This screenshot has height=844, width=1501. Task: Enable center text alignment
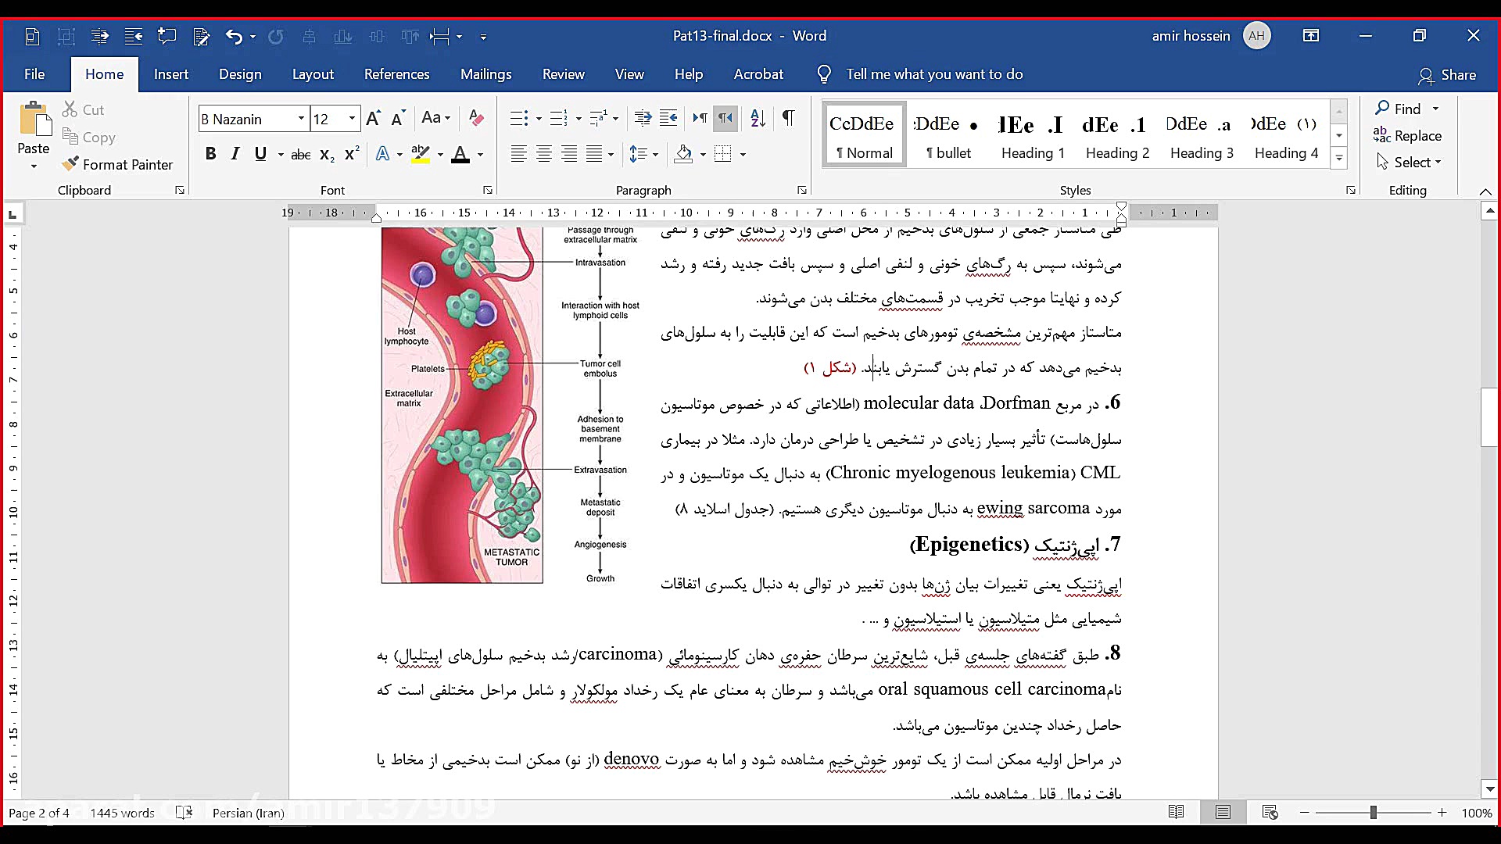pos(544,154)
